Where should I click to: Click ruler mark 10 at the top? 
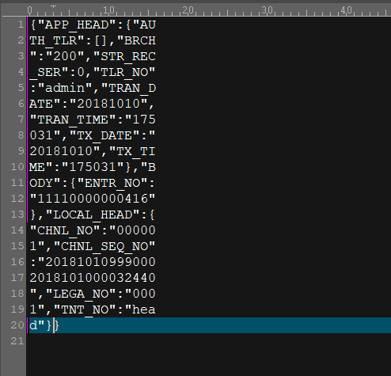coord(108,10)
